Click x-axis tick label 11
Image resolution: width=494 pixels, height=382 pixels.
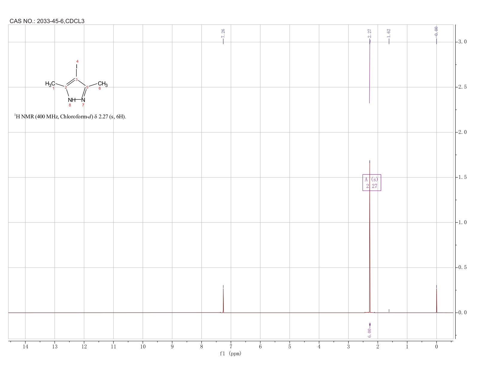[113, 347]
